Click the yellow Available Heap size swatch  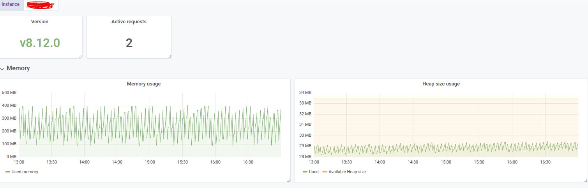(x=325, y=172)
